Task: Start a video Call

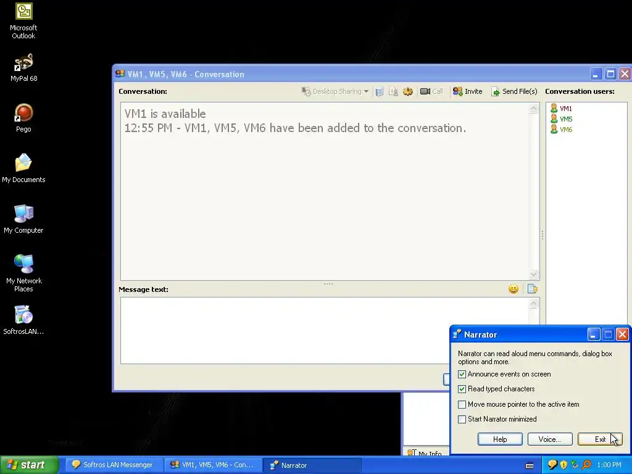Action: coord(431,91)
